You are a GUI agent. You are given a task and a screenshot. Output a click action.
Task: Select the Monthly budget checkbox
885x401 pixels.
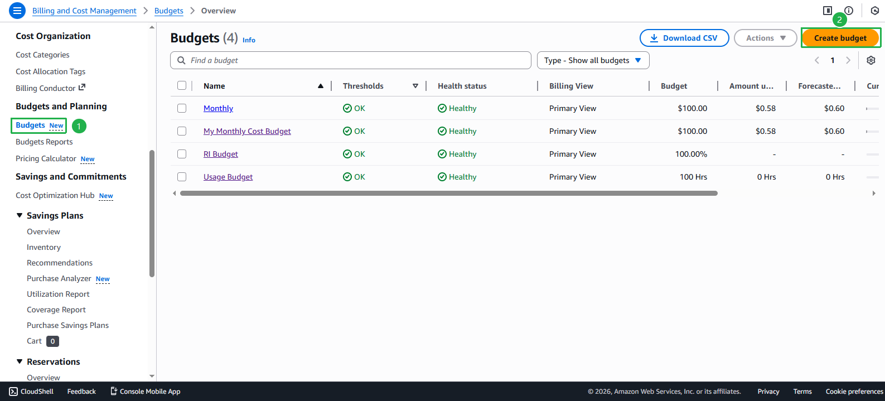(x=182, y=108)
